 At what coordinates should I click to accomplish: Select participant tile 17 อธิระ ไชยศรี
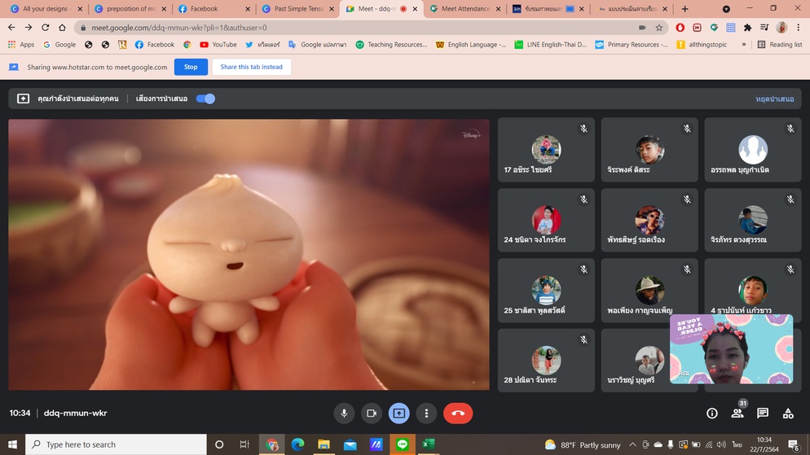point(546,150)
